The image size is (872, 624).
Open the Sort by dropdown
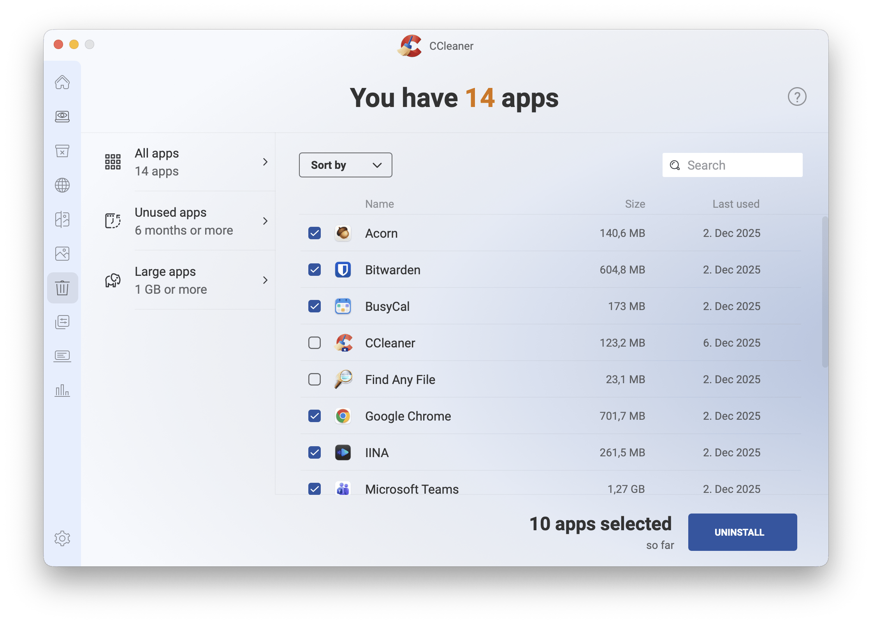pos(345,165)
